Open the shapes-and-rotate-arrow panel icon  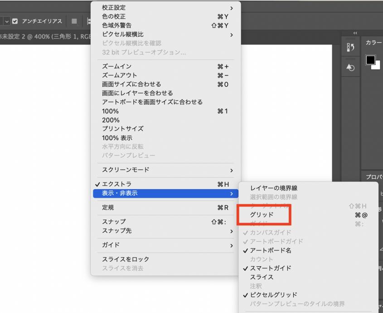350,67
